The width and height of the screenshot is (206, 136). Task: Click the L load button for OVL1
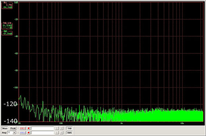(x=57, y=128)
